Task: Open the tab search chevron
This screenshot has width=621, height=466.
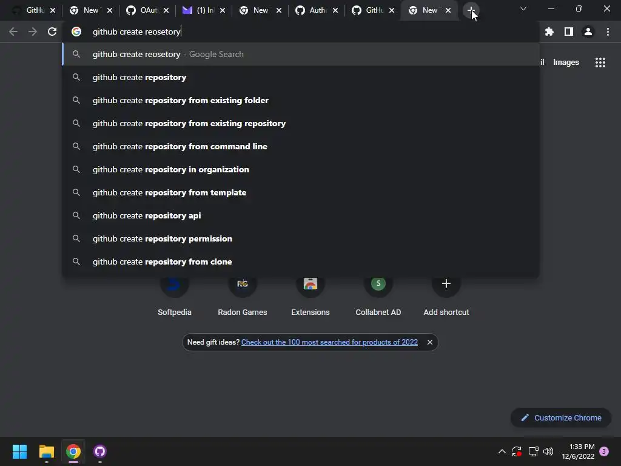Action: 523,8
